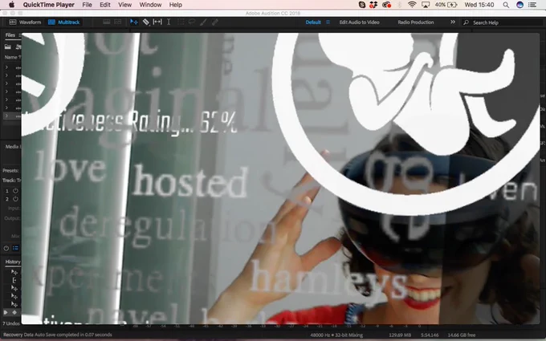Expand the fifth file row
The image size is (546, 341).
tap(6, 99)
